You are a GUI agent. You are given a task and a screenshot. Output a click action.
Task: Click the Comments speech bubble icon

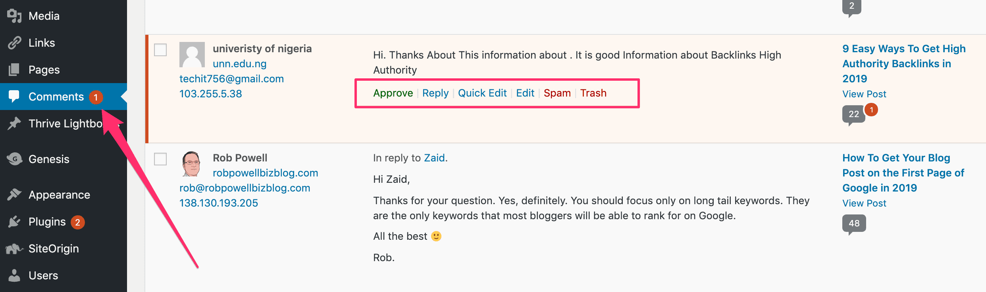point(14,96)
